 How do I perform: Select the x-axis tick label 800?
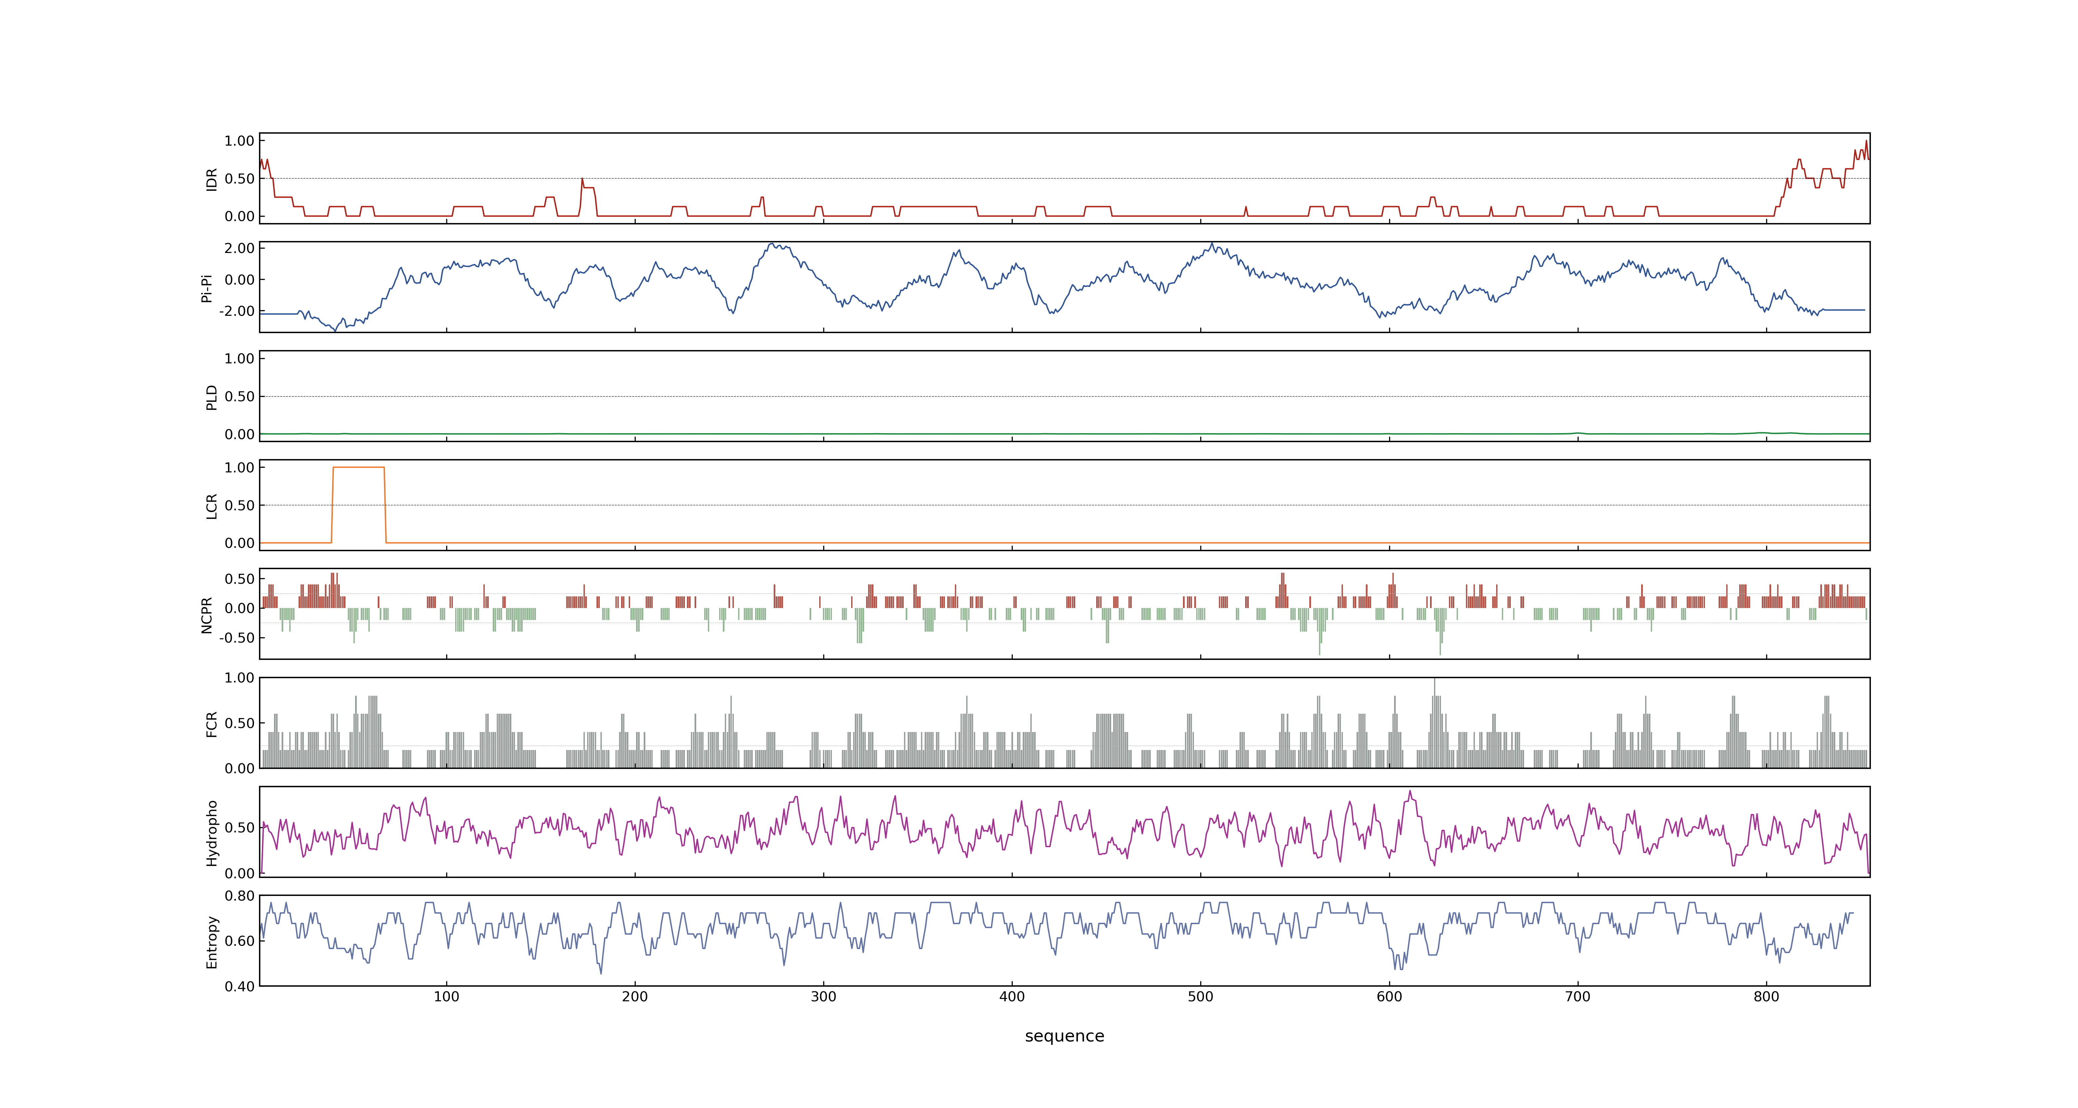pos(1766,997)
